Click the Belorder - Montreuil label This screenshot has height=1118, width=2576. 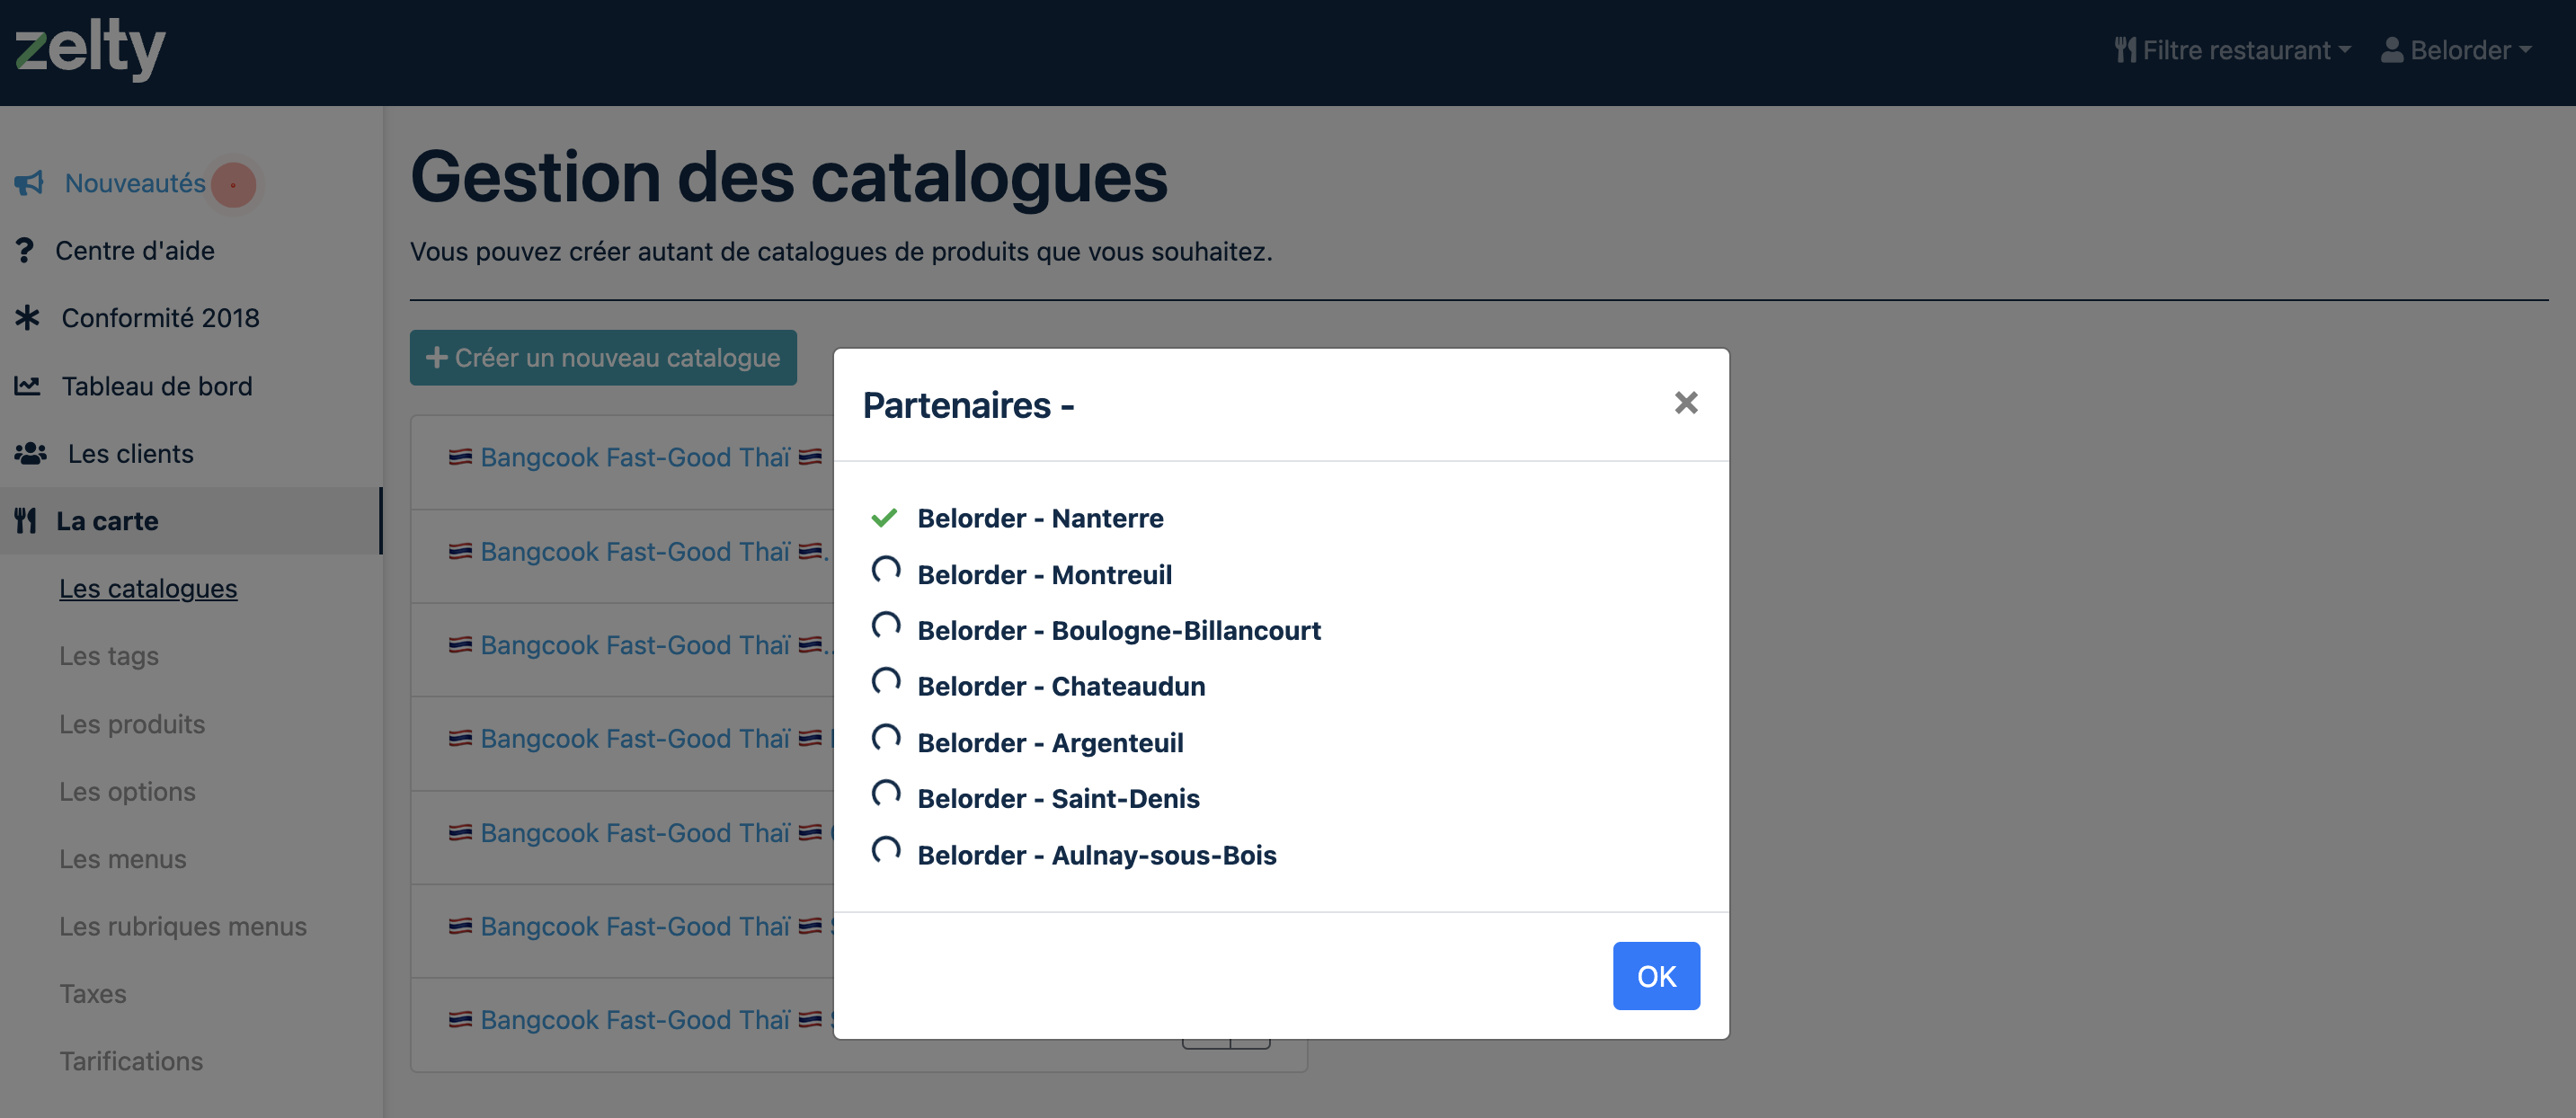[1044, 575]
